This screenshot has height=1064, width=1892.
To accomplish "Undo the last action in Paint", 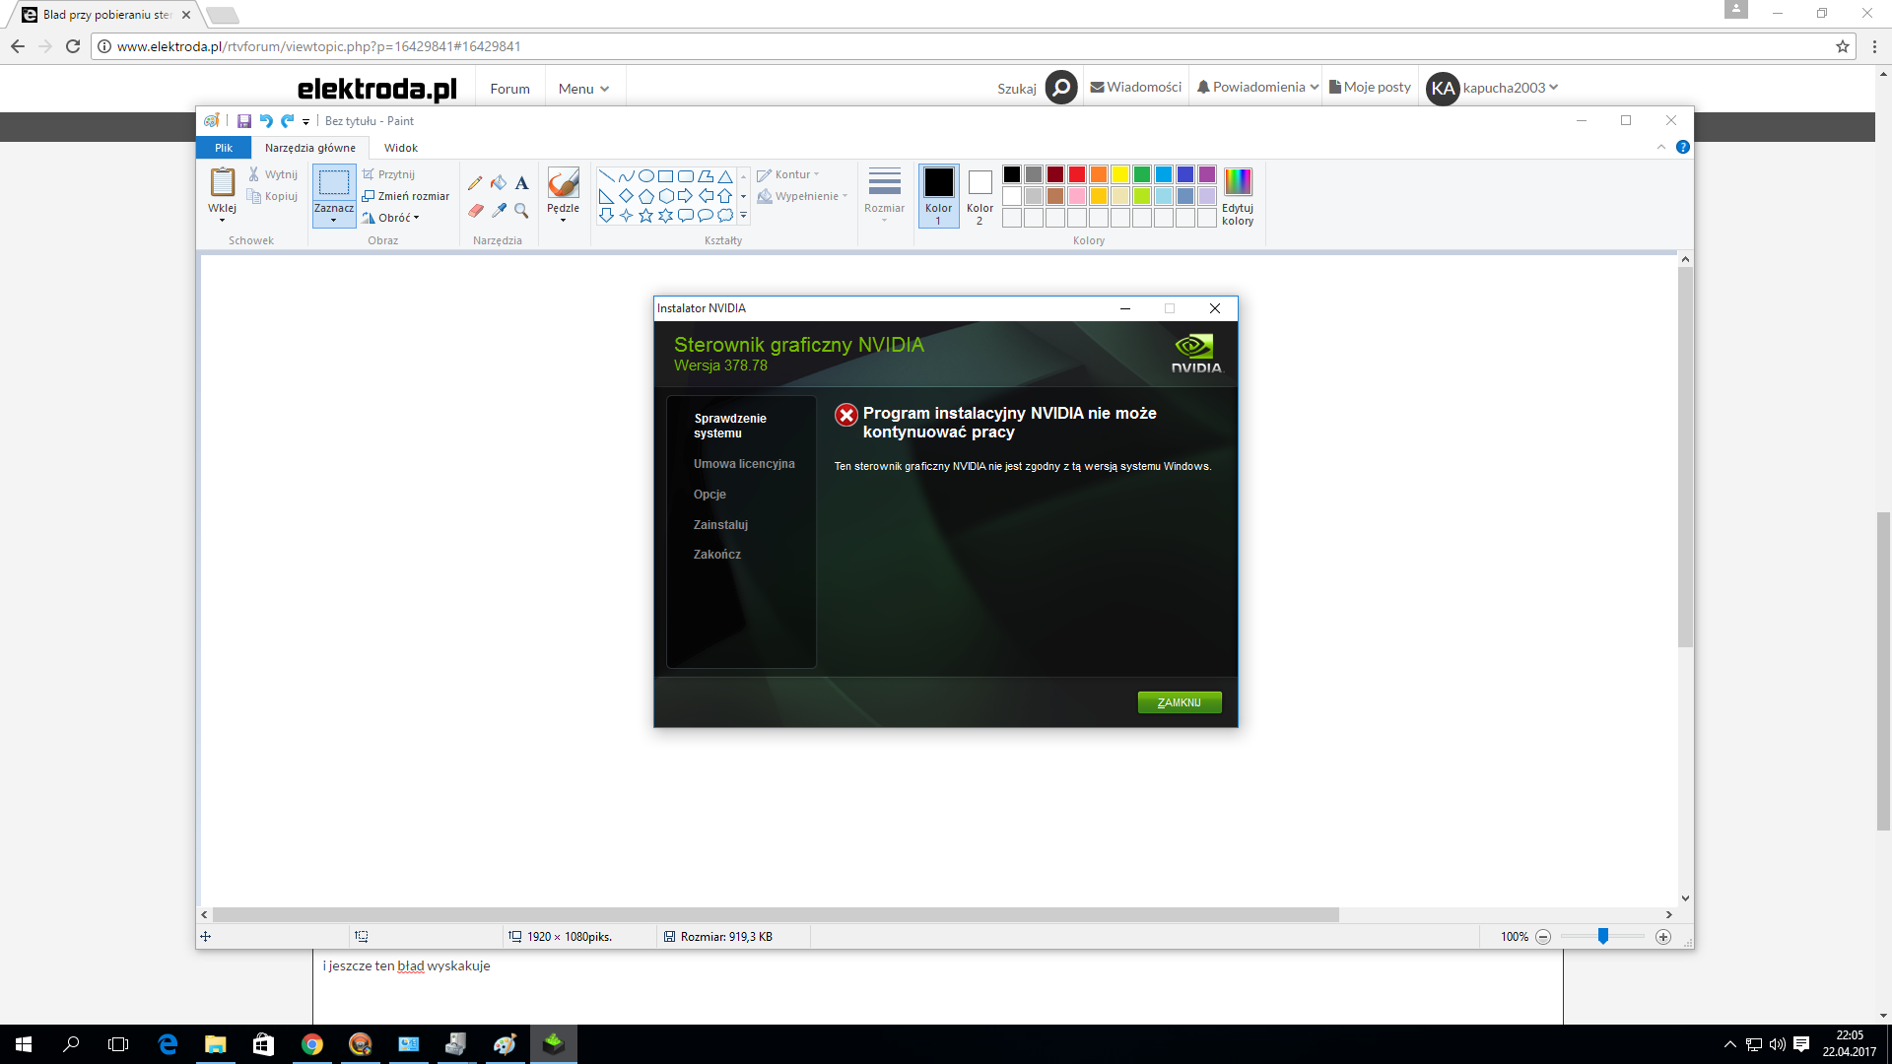I will point(266,121).
